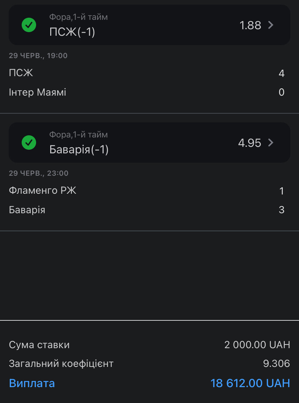This screenshot has height=403, width=299.
Task: Expand the Баварія(-1) bet chevron arrow
Action: click(271, 143)
